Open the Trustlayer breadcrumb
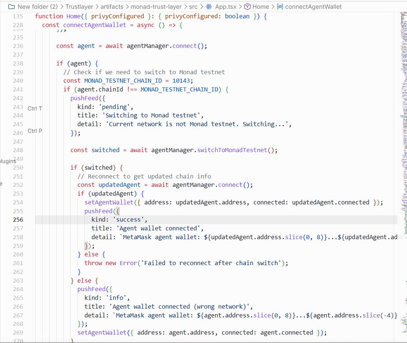 pyautogui.click(x=79, y=7)
